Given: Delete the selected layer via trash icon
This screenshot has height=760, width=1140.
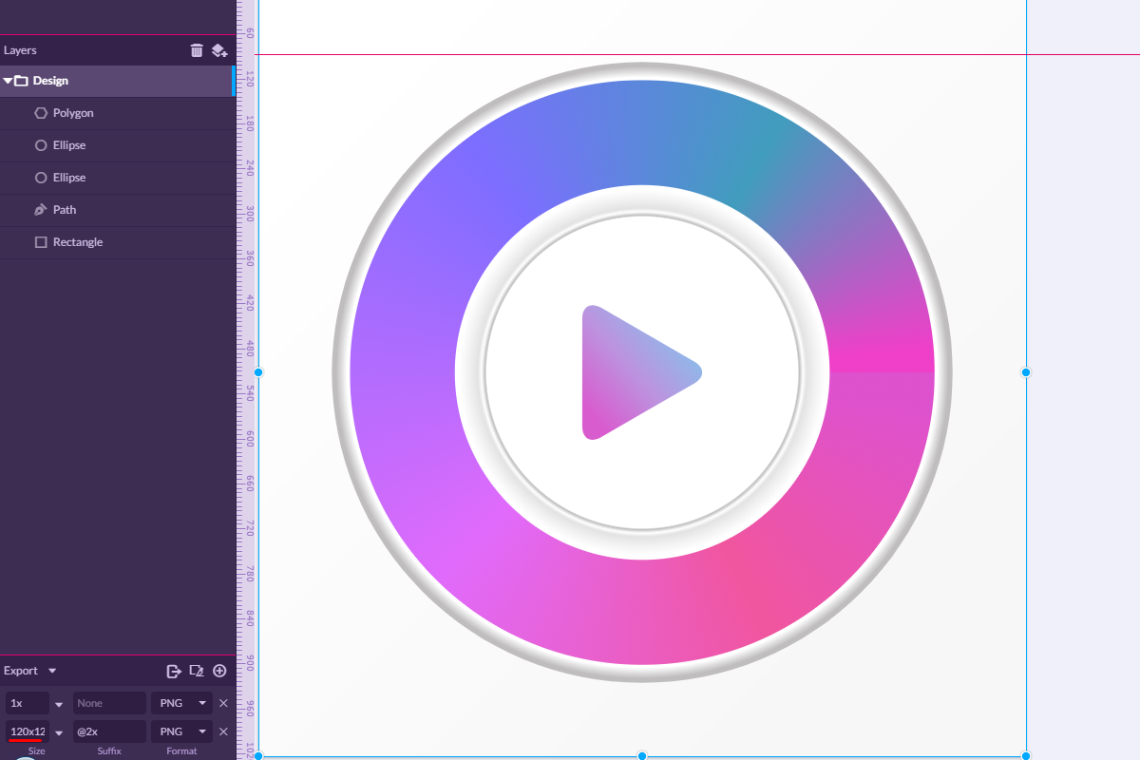Looking at the screenshot, I should [197, 50].
